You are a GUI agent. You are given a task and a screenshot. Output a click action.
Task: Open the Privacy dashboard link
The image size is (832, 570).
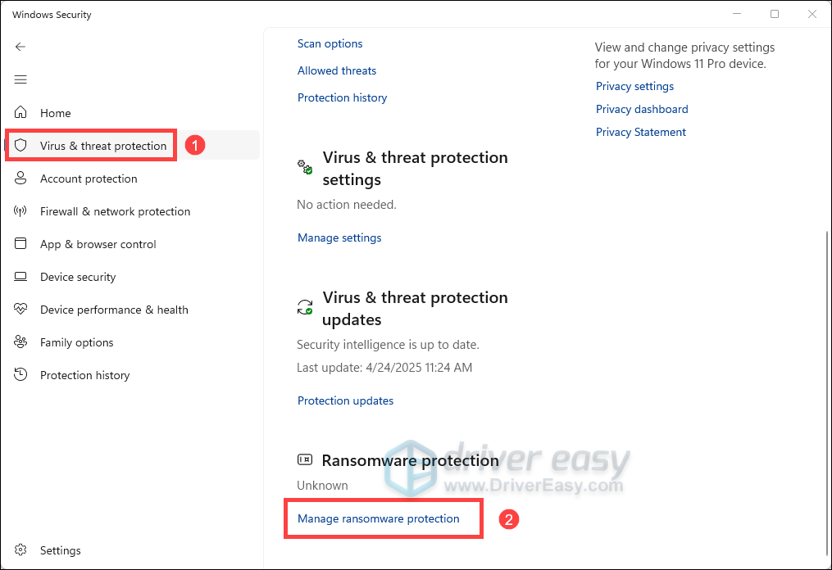(x=642, y=109)
